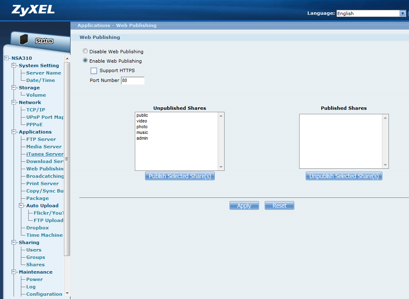
Task: Open Time Machine in sidebar
Action: tap(44, 235)
